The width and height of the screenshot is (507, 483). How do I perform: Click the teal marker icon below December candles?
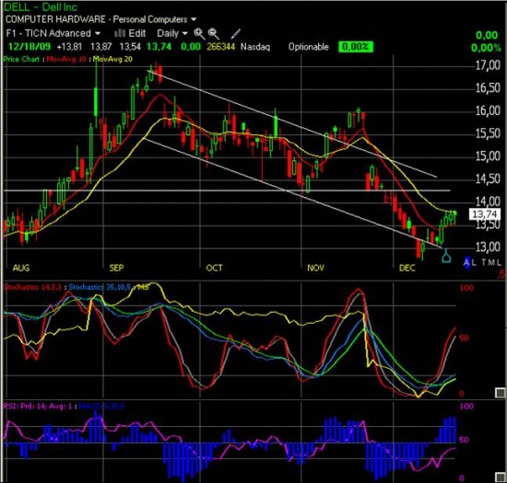click(x=446, y=256)
